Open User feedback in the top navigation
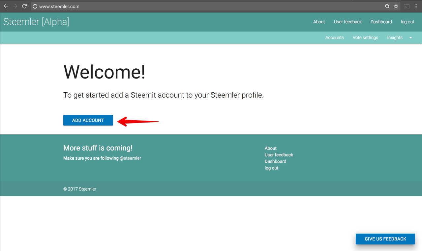422x251 pixels. pyautogui.click(x=348, y=22)
